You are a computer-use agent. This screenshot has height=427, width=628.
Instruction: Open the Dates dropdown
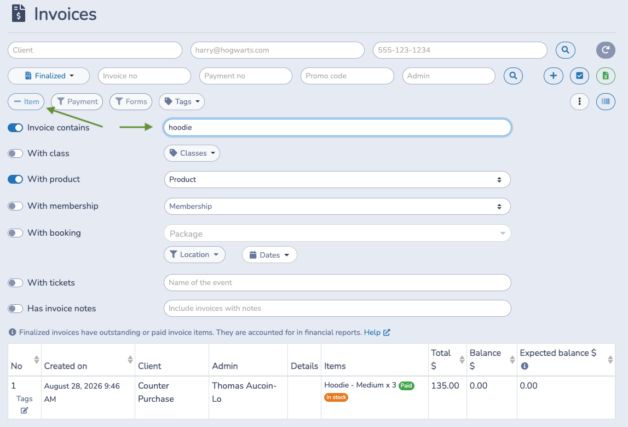tap(269, 254)
